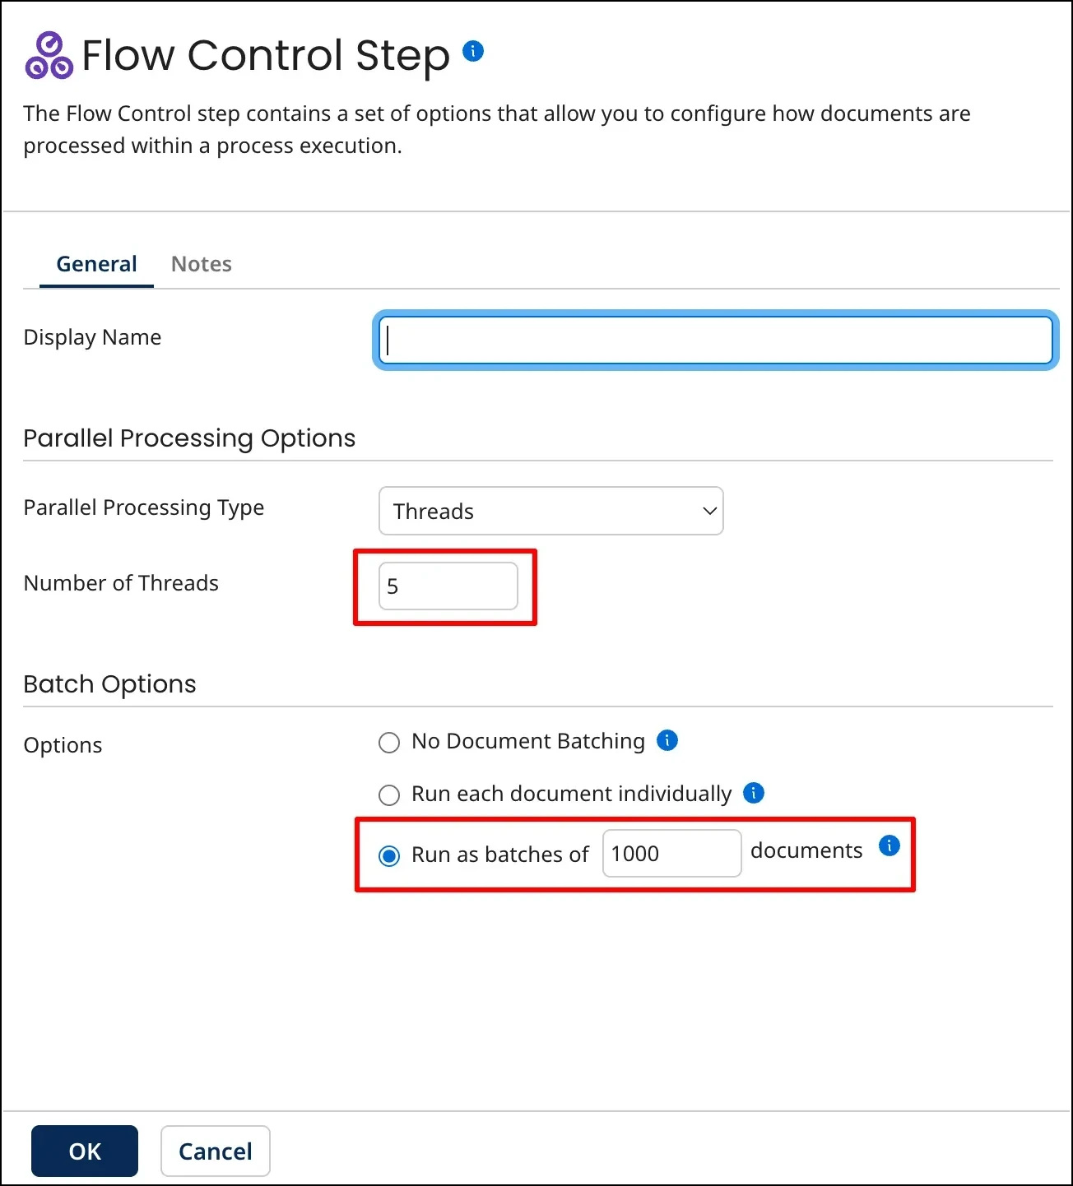Switch to the General tab
Viewport: 1073px width, 1186px height.
(96, 263)
